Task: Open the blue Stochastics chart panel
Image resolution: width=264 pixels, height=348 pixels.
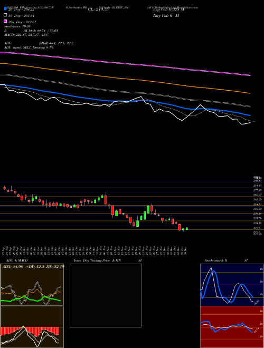Action: pos(232,285)
